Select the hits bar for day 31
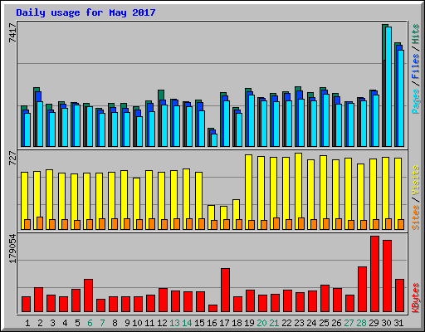Viewport: 425px width, 332px height. 396,95
